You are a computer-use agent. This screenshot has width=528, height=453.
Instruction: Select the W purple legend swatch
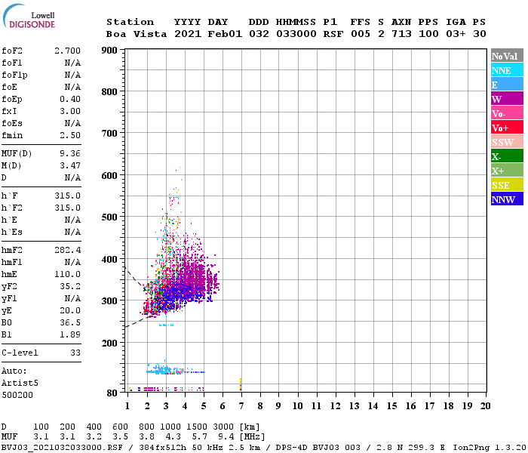(507, 99)
